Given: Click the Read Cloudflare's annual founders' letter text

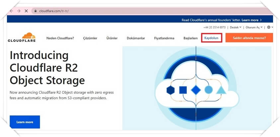Looking at the screenshot, I should pyautogui.click(x=211, y=20).
